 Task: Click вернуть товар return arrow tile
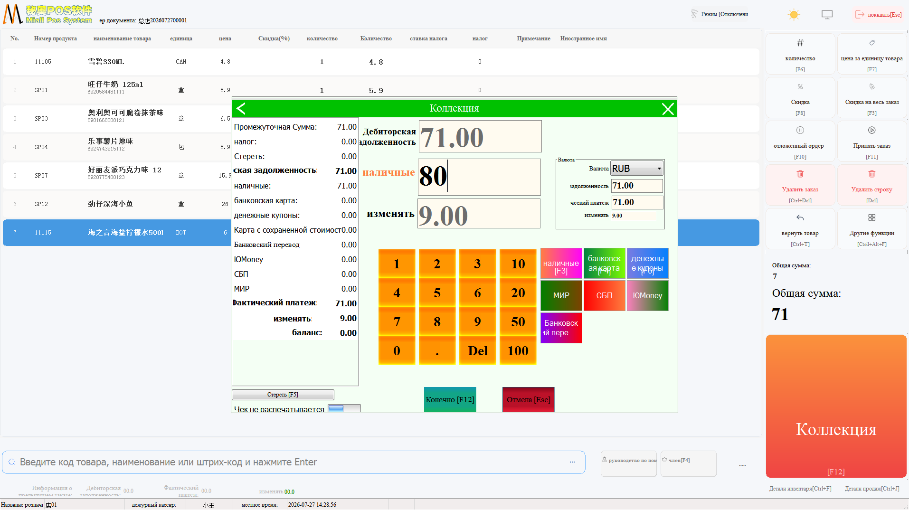point(800,229)
